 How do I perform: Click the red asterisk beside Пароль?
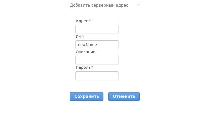pos(92,67)
